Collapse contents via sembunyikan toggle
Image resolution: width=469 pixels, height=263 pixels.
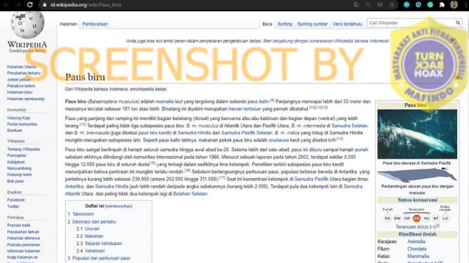pos(118,206)
